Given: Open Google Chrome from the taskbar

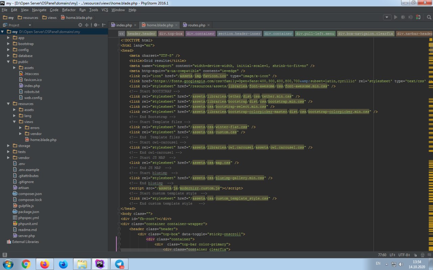Looking at the screenshot, I should point(26,264).
